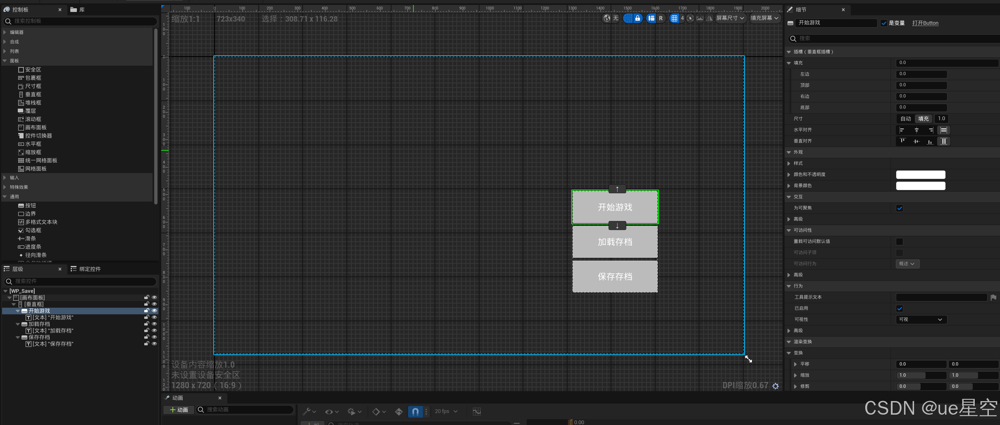This screenshot has width=1000, height=425.
Task: Click the layout transform icon beside R
Action: point(652,18)
